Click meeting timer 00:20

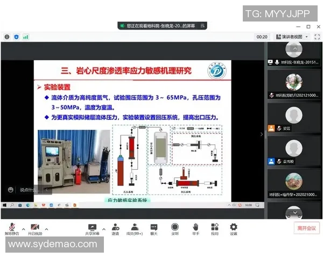click(x=262, y=37)
